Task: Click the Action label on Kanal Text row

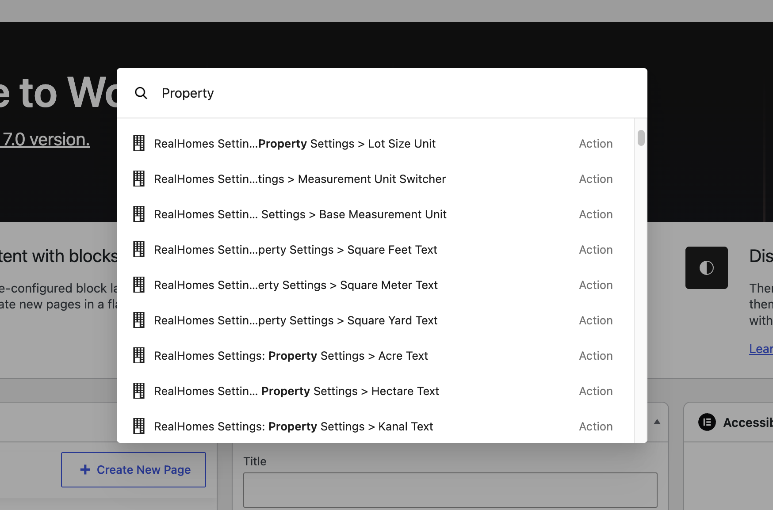Action: (x=596, y=426)
